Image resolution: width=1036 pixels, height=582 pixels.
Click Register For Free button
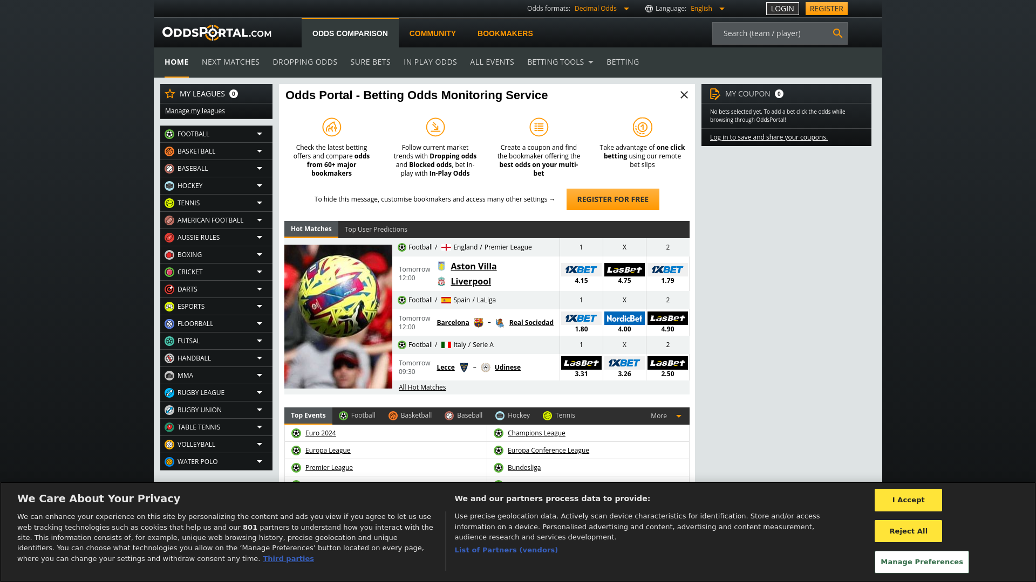tap(613, 199)
